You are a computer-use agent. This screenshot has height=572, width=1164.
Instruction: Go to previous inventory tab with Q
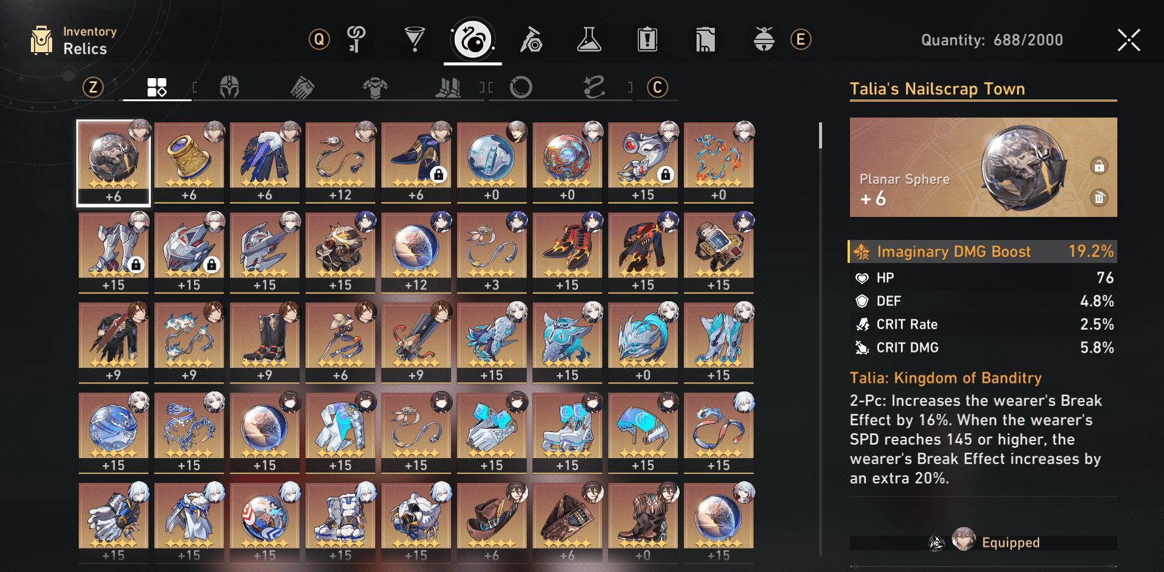pos(319,40)
